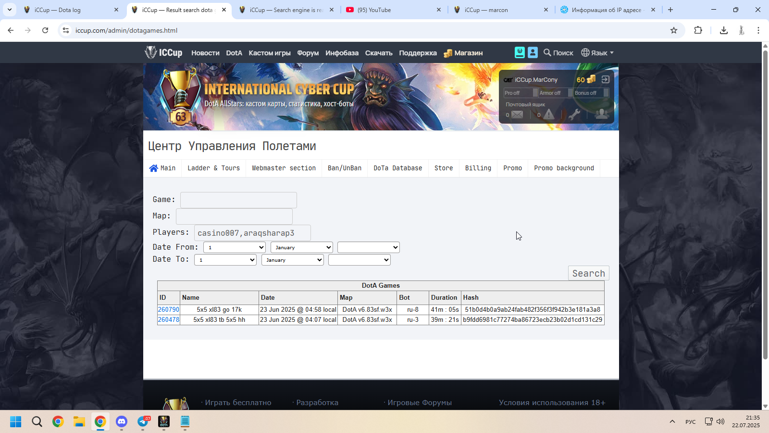Open Discord from the taskbar
This screenshot has height=433, width=769.
tap(122, 421)
